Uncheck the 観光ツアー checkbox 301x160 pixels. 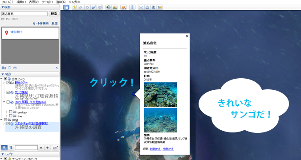[8, 83]
